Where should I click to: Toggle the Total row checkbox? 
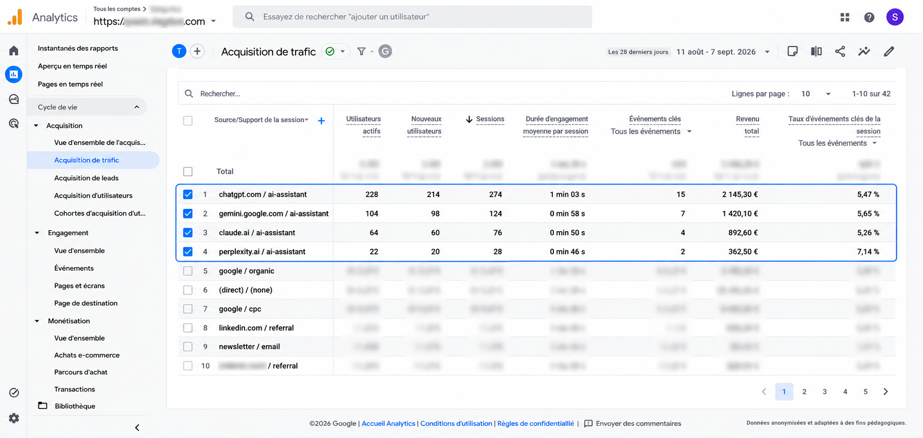(x=188, y=171)
